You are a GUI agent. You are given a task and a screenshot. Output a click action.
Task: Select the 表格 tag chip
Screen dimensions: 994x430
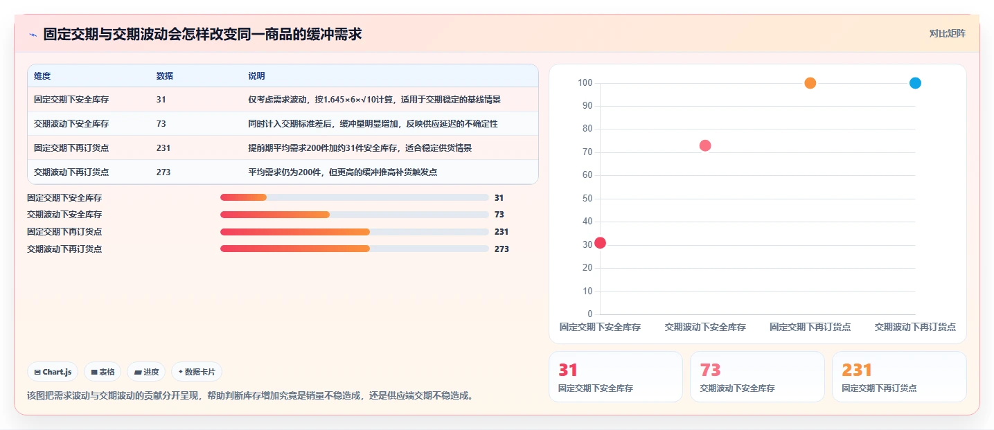click(x=103, y=372)
